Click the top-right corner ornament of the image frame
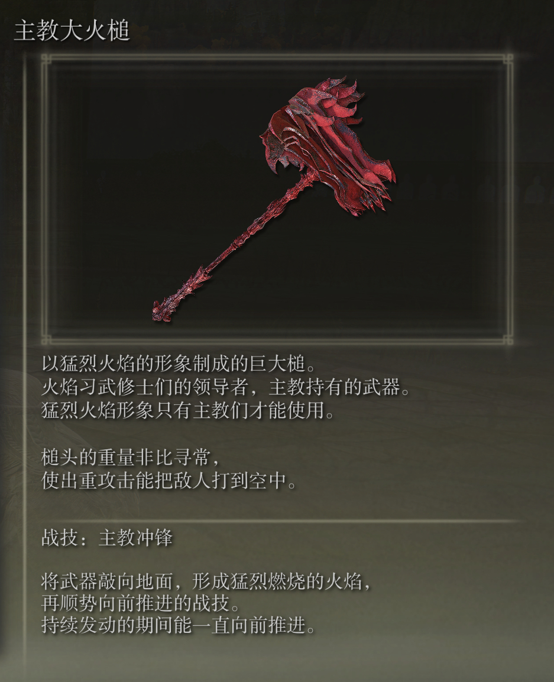This screenshot has width=554, height=682. (x=508, y=59)
